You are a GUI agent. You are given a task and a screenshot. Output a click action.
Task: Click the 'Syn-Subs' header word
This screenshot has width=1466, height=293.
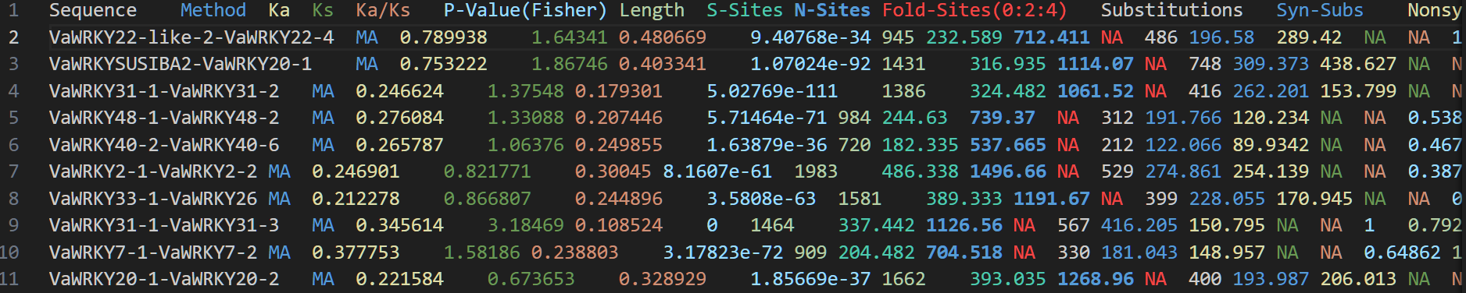pos(1321,10)
